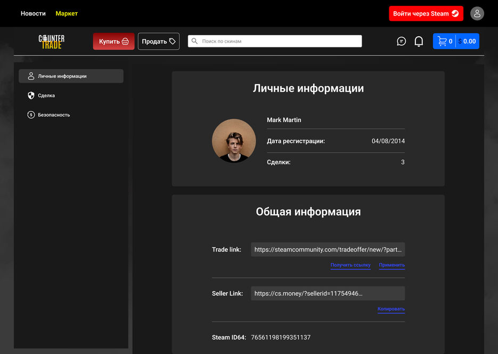The height and width of the screenshot is (354, 498).
Task: Click the Trade link URL field
Action: pyautogui.click(x=328, y=250)
